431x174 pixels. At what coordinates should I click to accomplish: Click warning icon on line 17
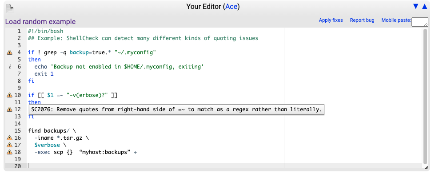pyautogui.click(x=10, y=145)
